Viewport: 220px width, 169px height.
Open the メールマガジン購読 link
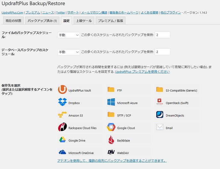(x=94, y=12)
